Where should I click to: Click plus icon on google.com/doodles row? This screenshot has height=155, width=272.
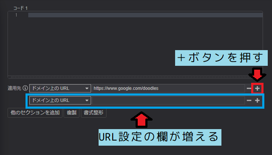click(x=257, y=88)
